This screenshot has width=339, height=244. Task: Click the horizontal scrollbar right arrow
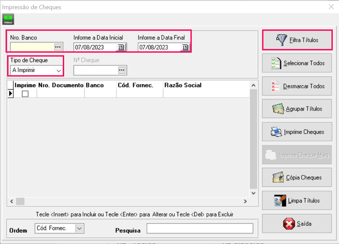245,201
